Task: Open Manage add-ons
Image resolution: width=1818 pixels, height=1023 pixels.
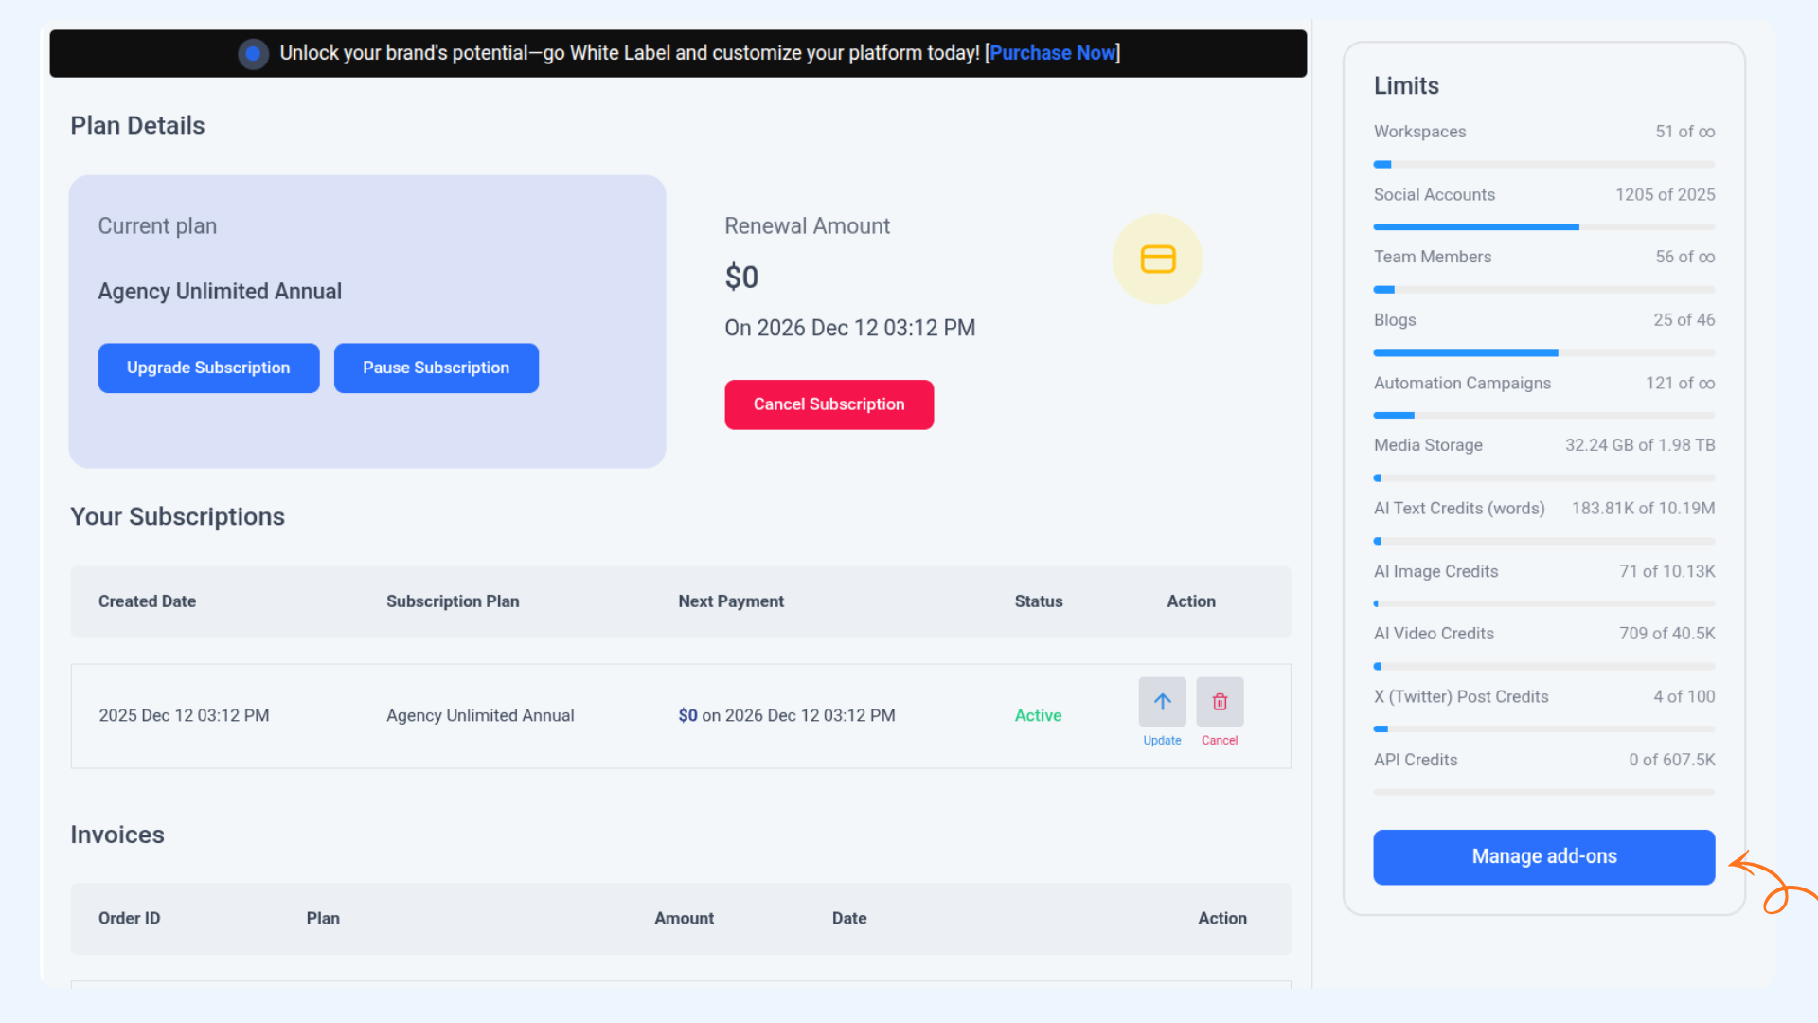Action: pos(1543,856)
